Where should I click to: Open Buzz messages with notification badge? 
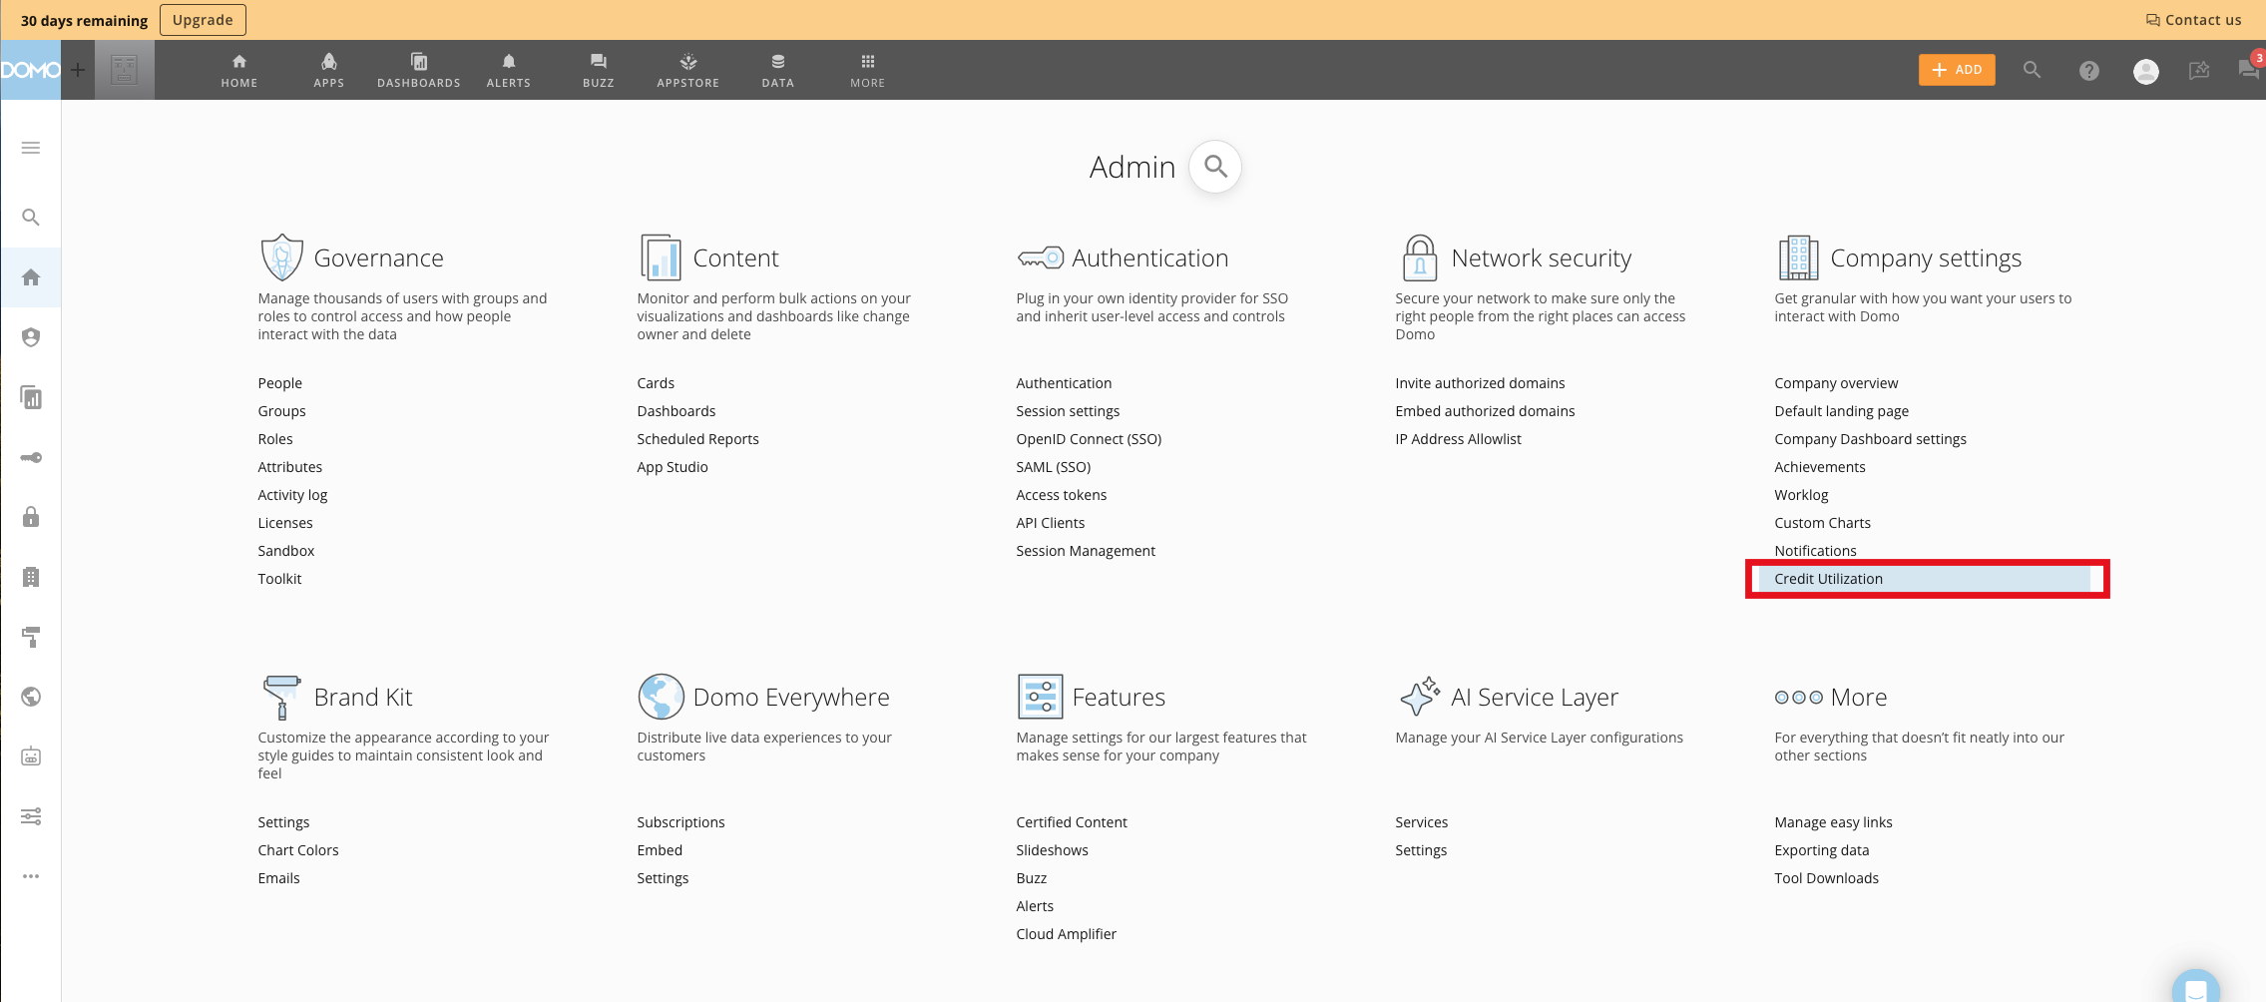click(2249, 69)
